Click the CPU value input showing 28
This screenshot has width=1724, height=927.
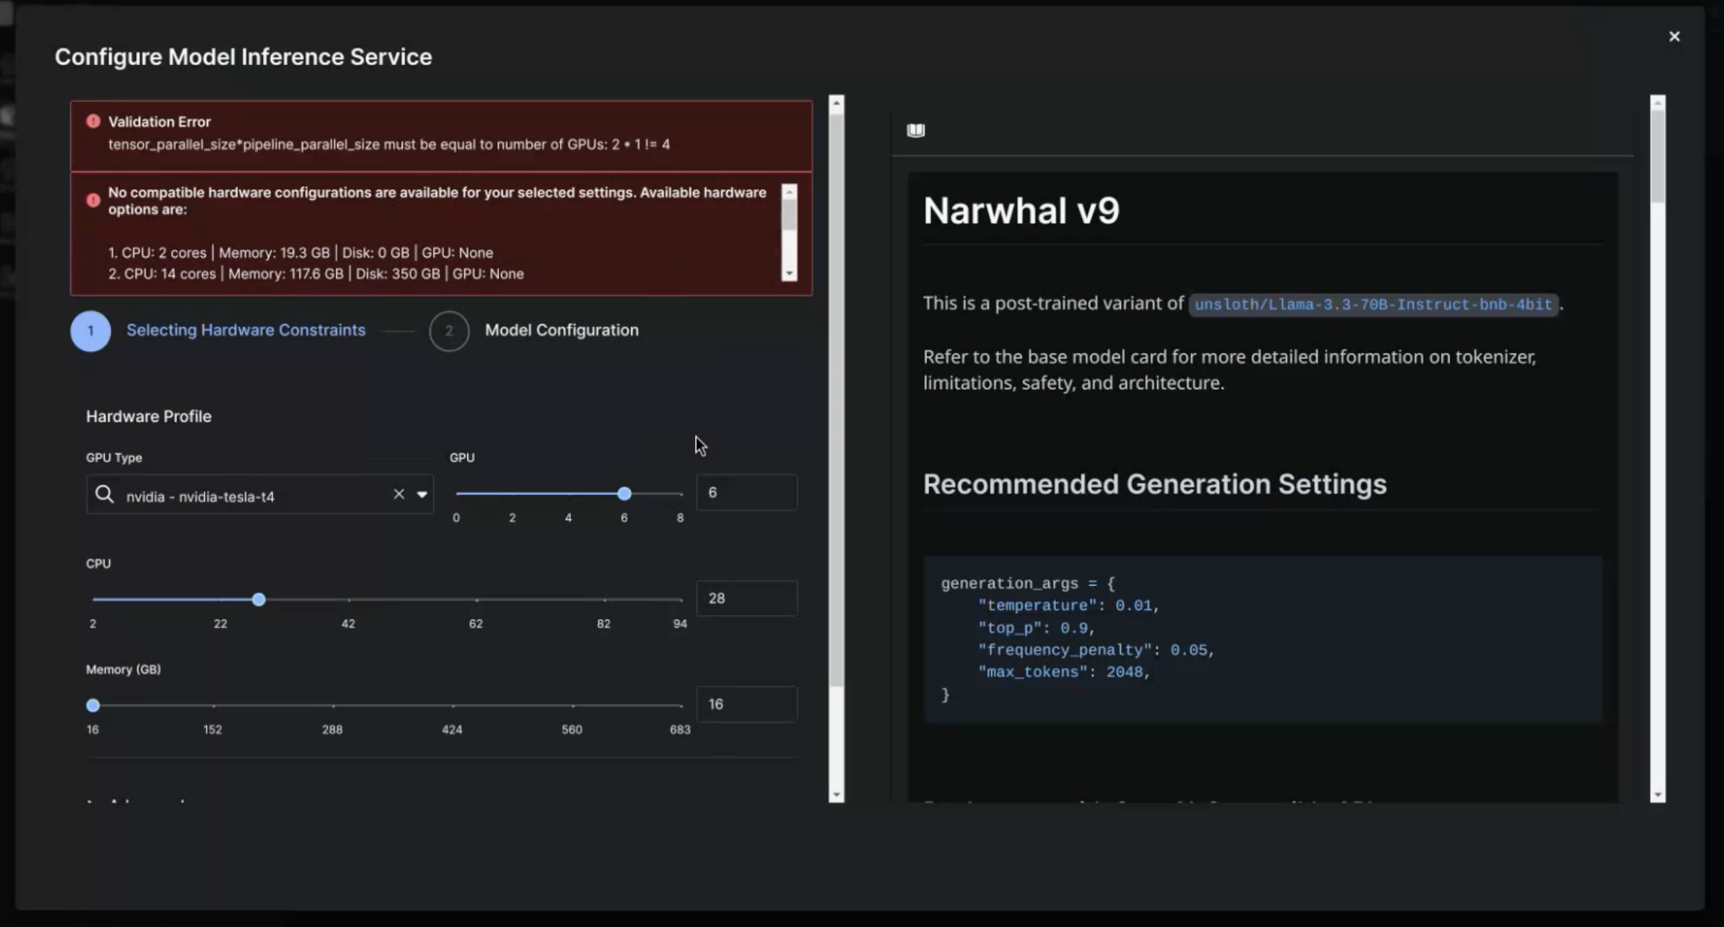[746, 598]
